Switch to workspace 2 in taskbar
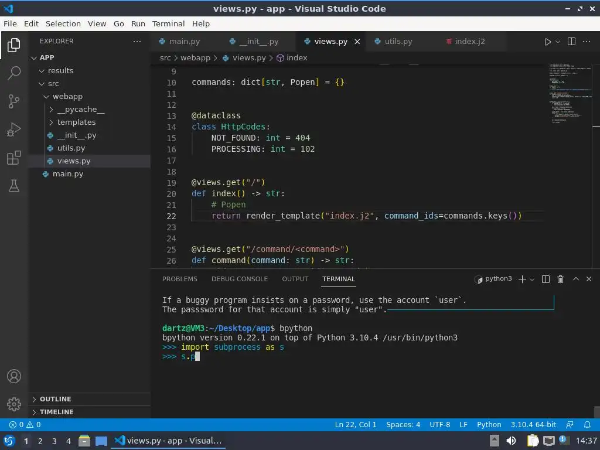This screenshot has width=600, height=450. tap(40, 441)
